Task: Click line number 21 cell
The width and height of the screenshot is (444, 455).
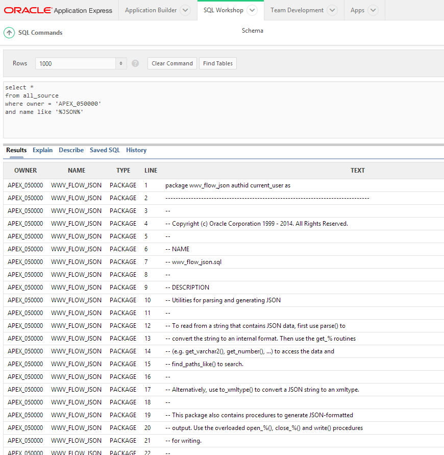Action: tap(147, 441)
